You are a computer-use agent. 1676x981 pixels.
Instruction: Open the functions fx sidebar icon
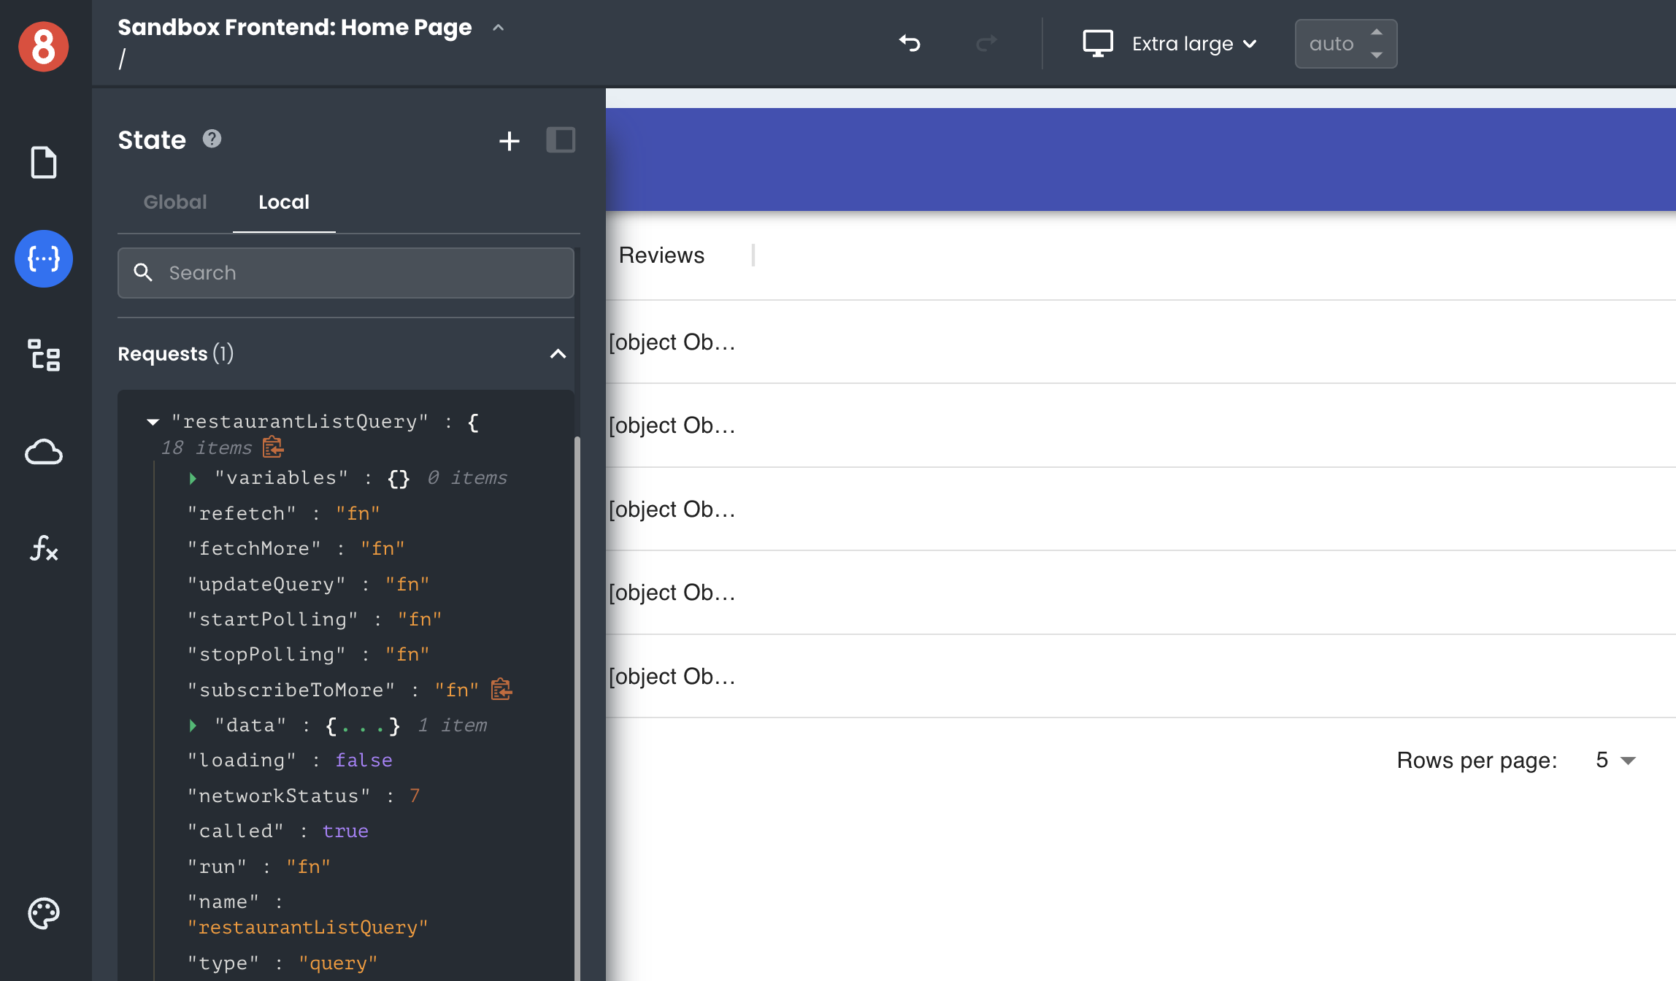[x=44, y=548]
